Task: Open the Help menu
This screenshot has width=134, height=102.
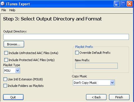Action: 12,10
